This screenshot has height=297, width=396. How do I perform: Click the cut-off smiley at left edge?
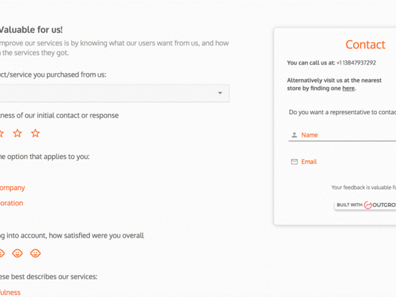coord(1,253)
